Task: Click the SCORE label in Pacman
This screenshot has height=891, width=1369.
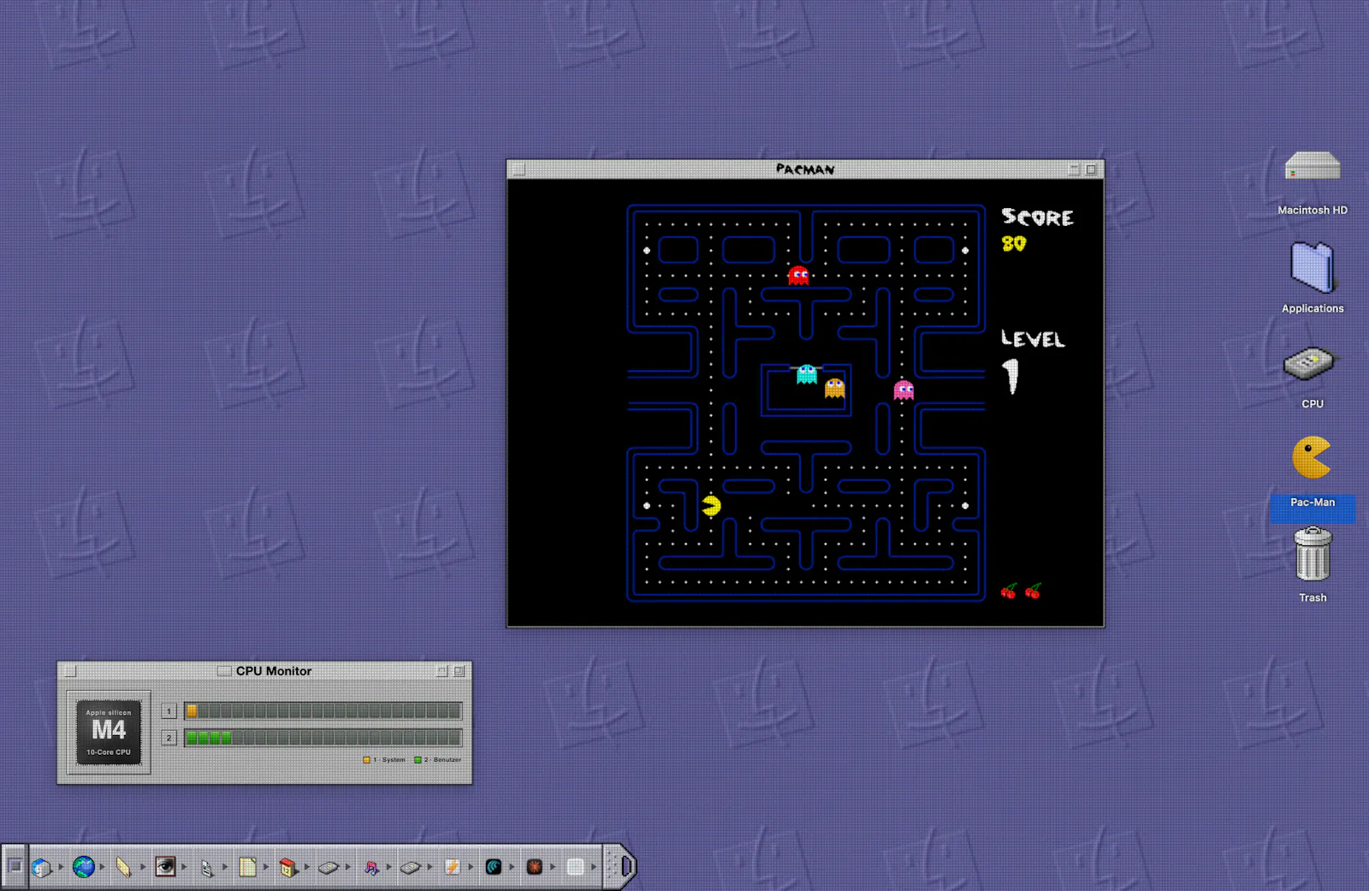Action: pyautogui.click(x=1037, y=217)
